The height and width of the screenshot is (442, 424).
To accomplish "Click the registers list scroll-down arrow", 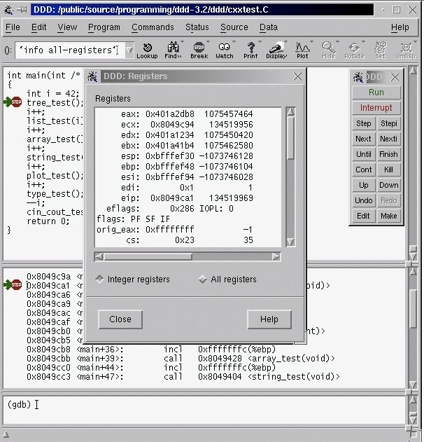I will point(290,242).
